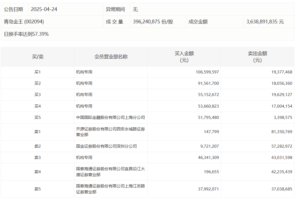Click 机构专用 in the 买4 row
300x202 pixels.
[x=84, y=106]
